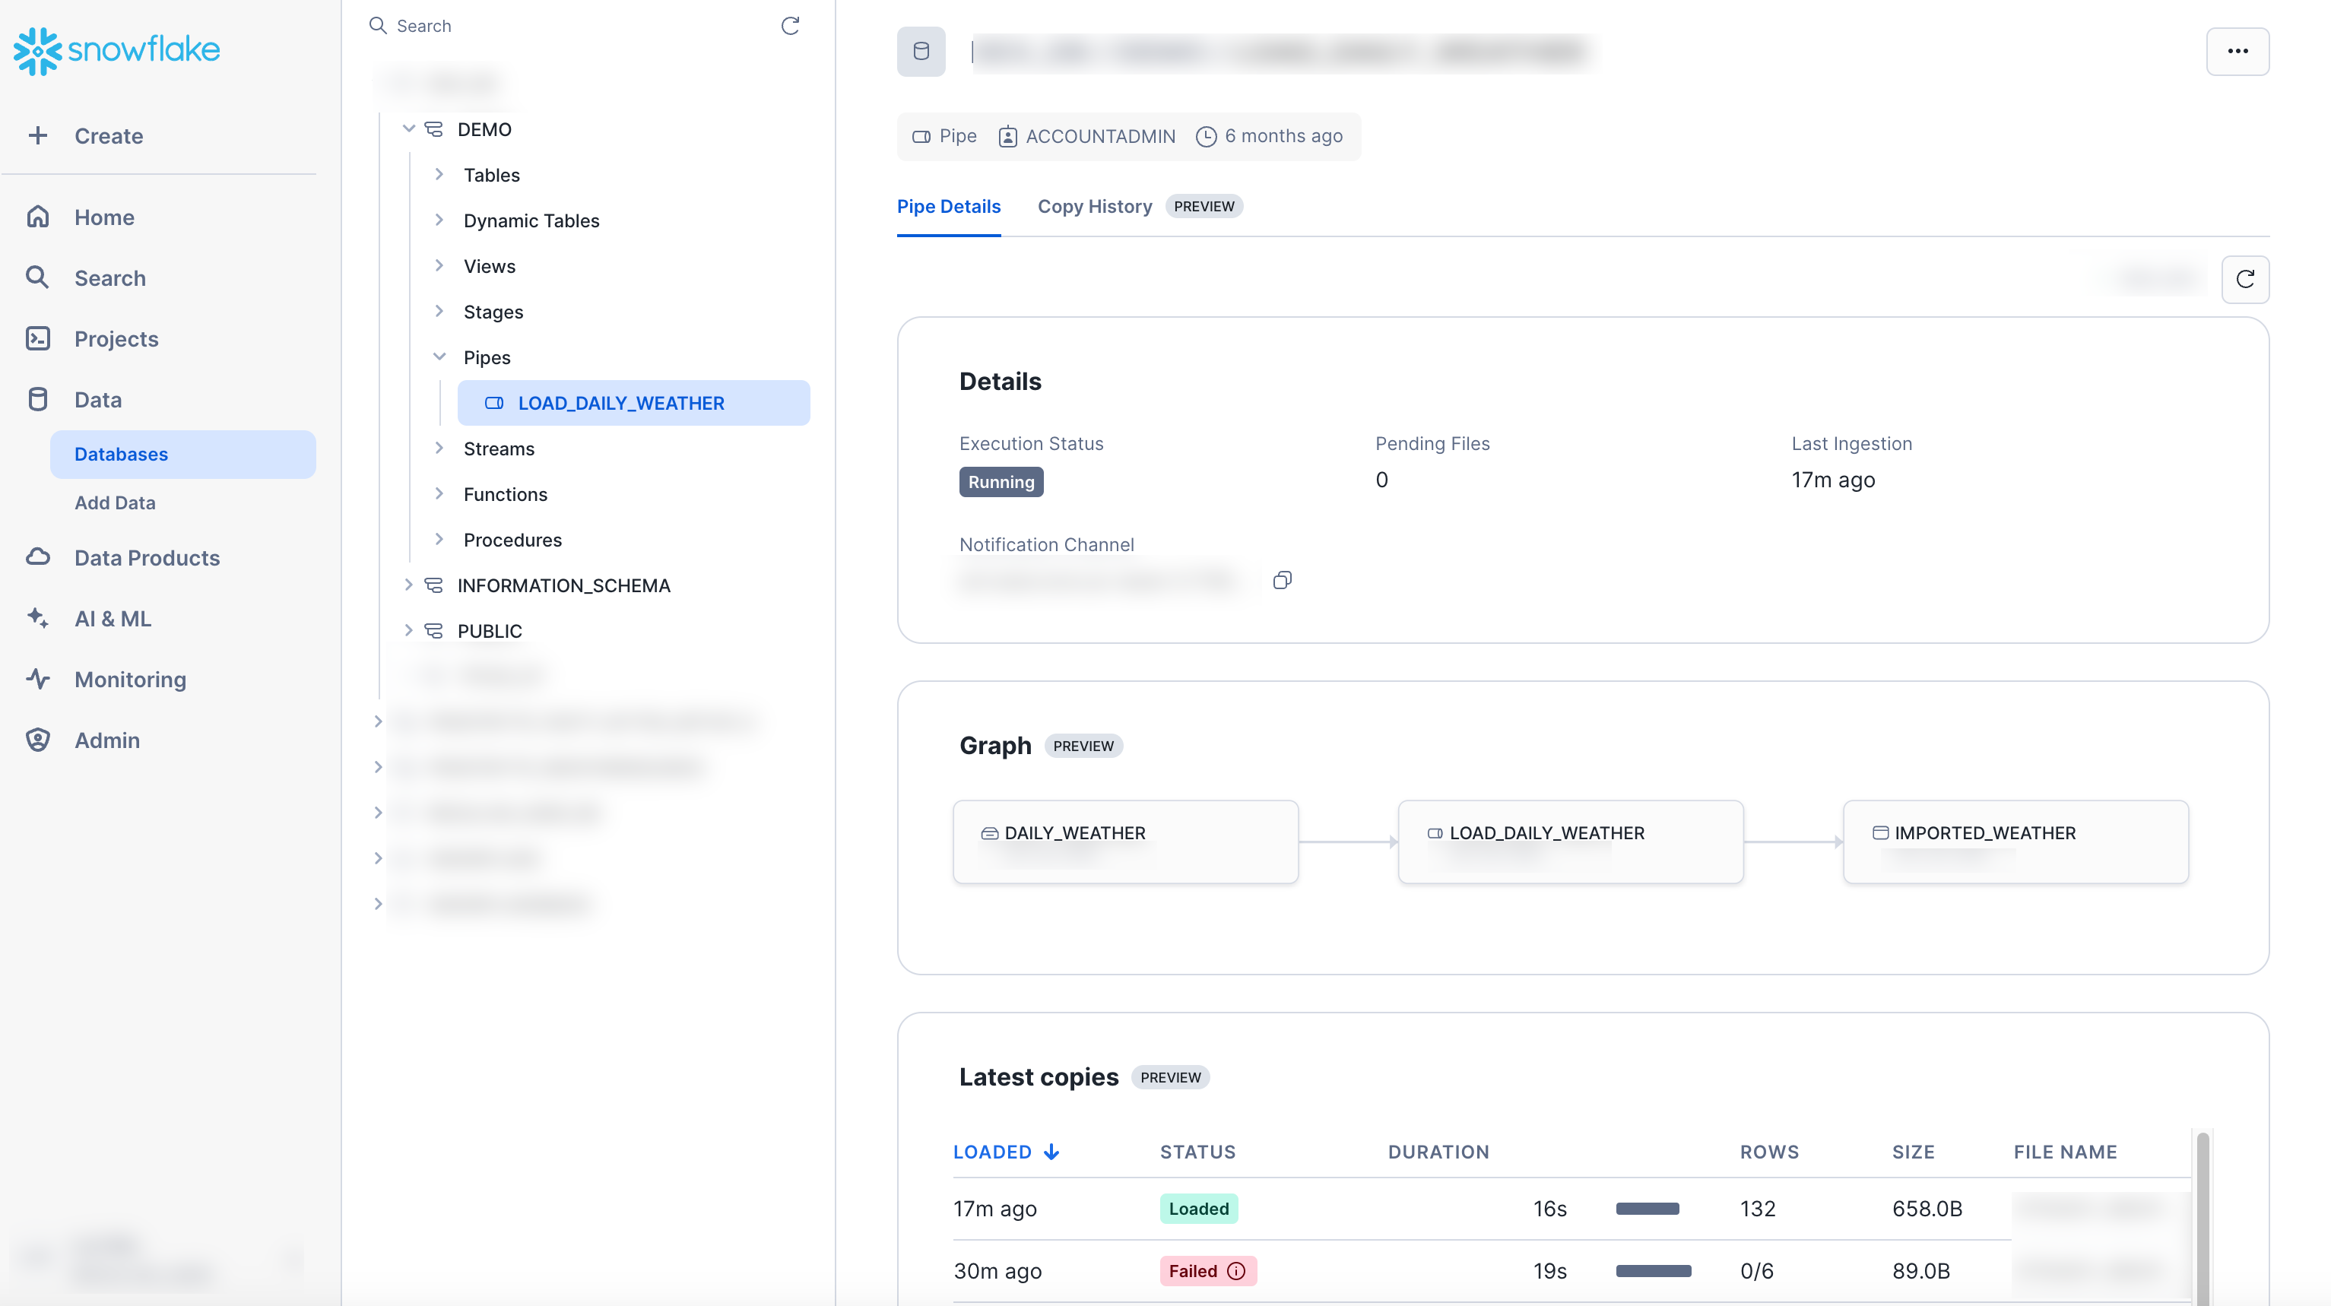Expand Dynamic Tables node
2331x1306 pixels.
(x=439, y=220)
